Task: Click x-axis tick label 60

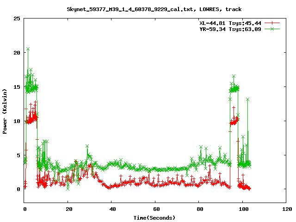Action: (x=156, y=209)
